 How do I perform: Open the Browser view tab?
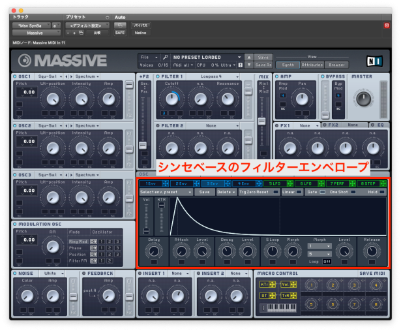click(337, 65)
